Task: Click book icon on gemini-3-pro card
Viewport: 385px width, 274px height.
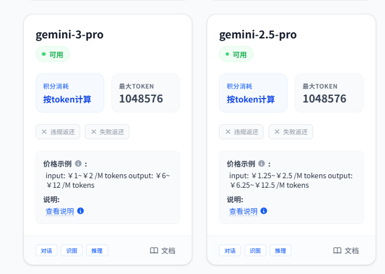Action: coord(154,251)
